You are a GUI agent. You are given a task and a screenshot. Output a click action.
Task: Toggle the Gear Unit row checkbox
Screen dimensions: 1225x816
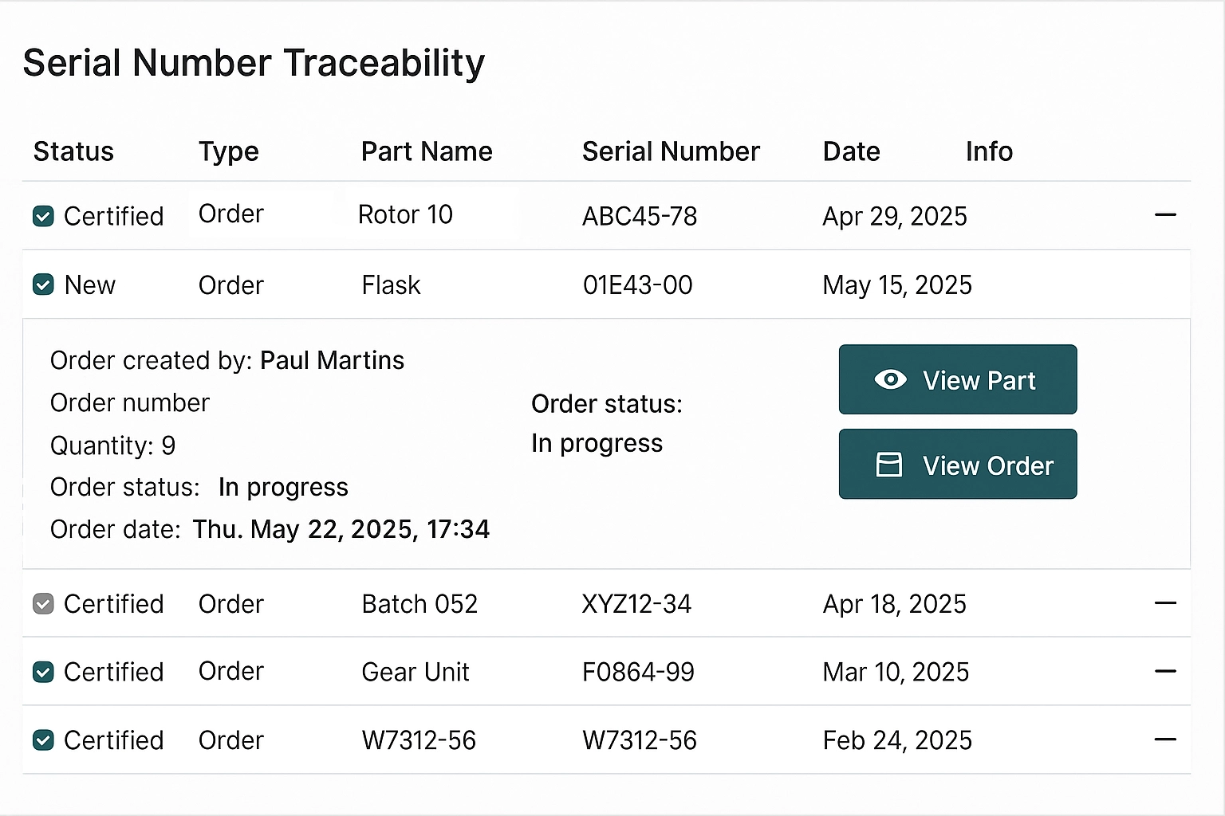click(x=43, y=672)
